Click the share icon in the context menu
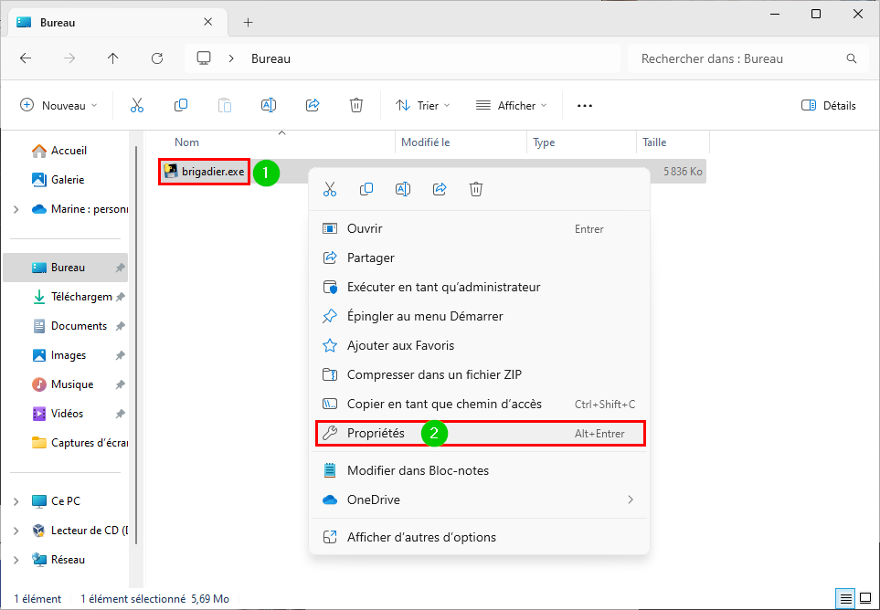 [x=440, y=190]
